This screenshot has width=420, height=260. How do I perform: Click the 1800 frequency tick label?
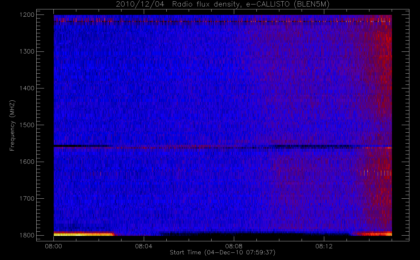click(27, 235)
